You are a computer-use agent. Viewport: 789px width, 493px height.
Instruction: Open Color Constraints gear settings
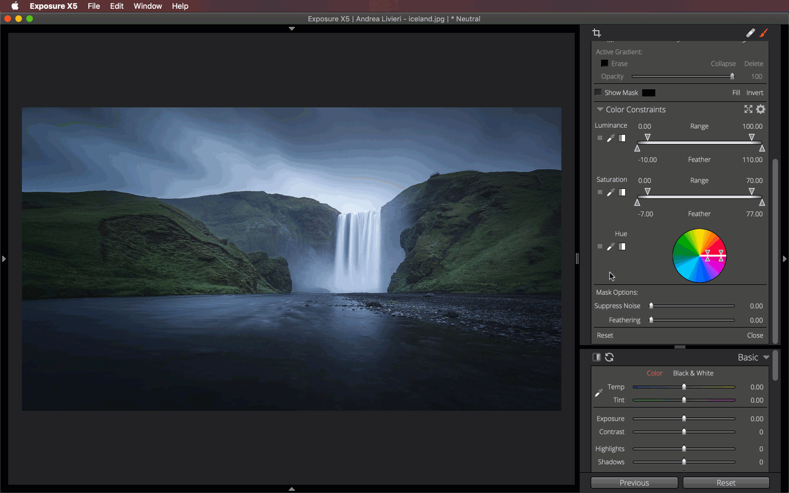click(x=761, y=110)
